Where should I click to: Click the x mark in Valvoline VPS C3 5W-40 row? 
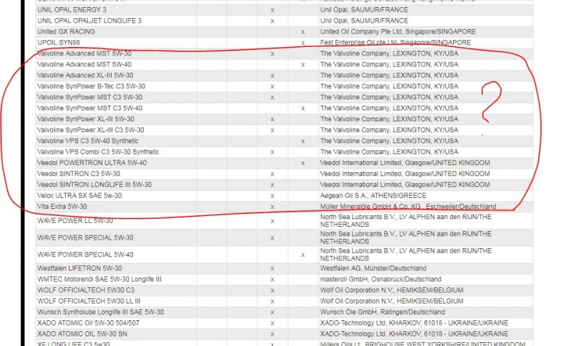pos(303,142)
